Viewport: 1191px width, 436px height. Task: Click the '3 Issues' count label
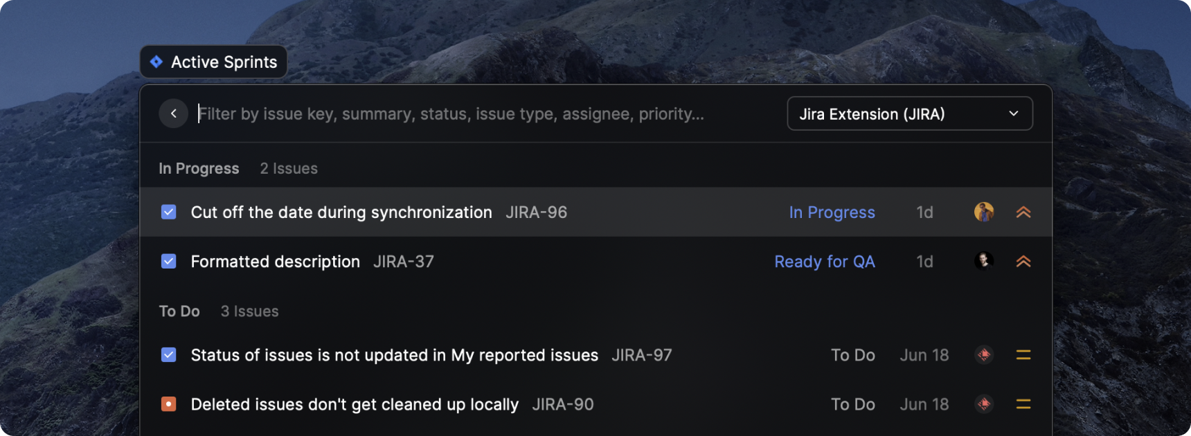(249, 311)
